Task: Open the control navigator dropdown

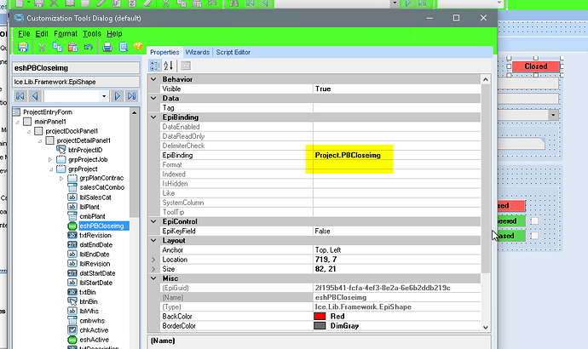Action: (104, 96)
